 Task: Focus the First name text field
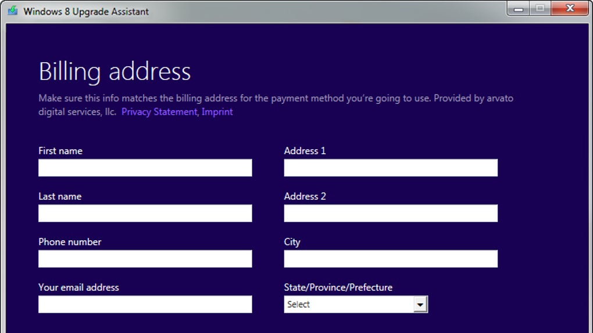pyautogui.click(x=145, y=168)
